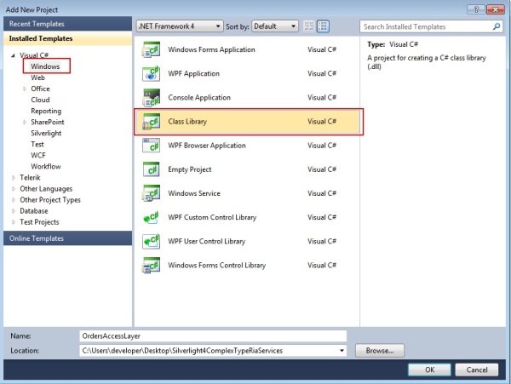The image size is (511, 384).
Task: Click the Windows Service template icon
Action: tap(151, 193)
